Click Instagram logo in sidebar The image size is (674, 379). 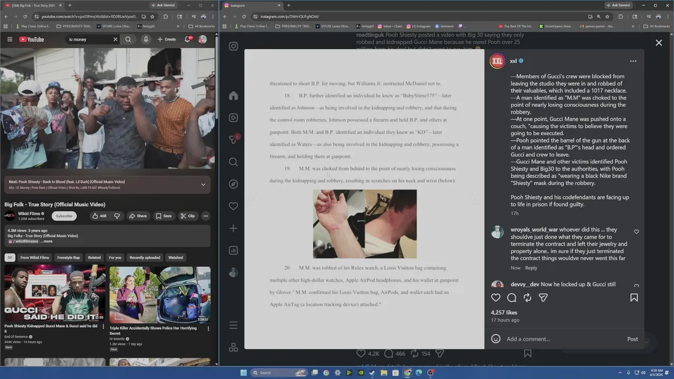pyautogui.click(x=233, y=46)
